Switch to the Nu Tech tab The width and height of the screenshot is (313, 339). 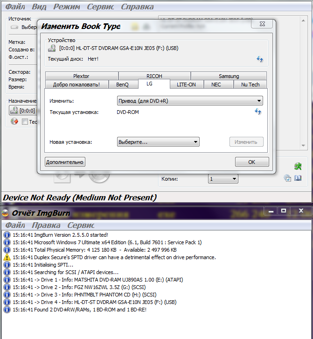[x=250, y=85]
